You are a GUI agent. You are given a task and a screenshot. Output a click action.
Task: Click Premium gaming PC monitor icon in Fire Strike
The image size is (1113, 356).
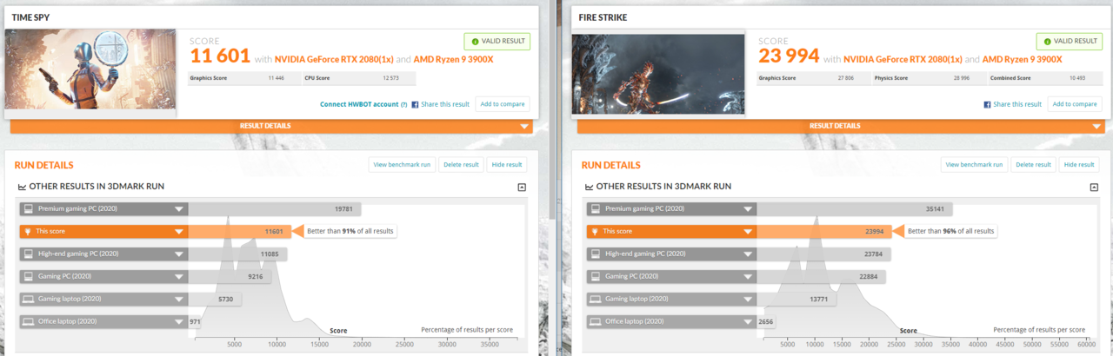coord(595,209)
